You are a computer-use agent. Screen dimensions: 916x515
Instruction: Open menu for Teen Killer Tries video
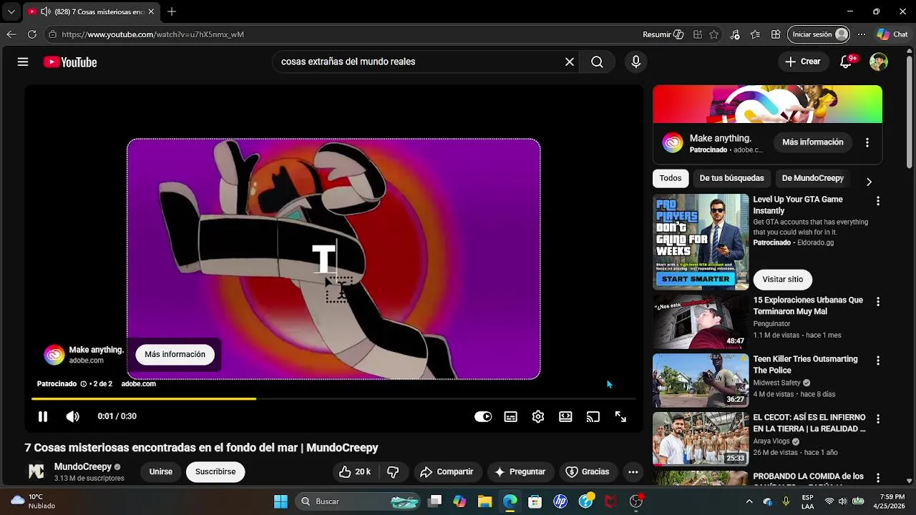coord(878,360)
